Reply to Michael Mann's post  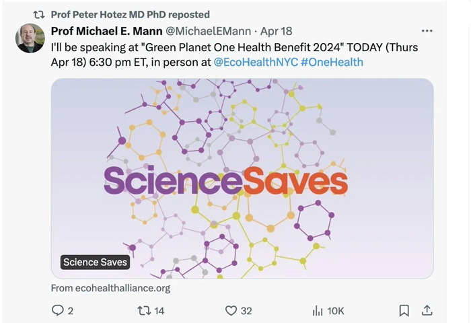[58, 310]
